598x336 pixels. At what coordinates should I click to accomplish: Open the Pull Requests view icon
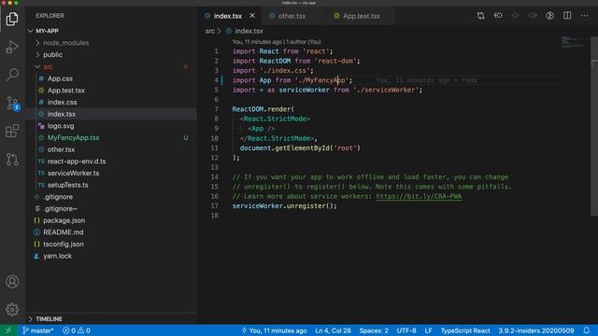point(12,159)
